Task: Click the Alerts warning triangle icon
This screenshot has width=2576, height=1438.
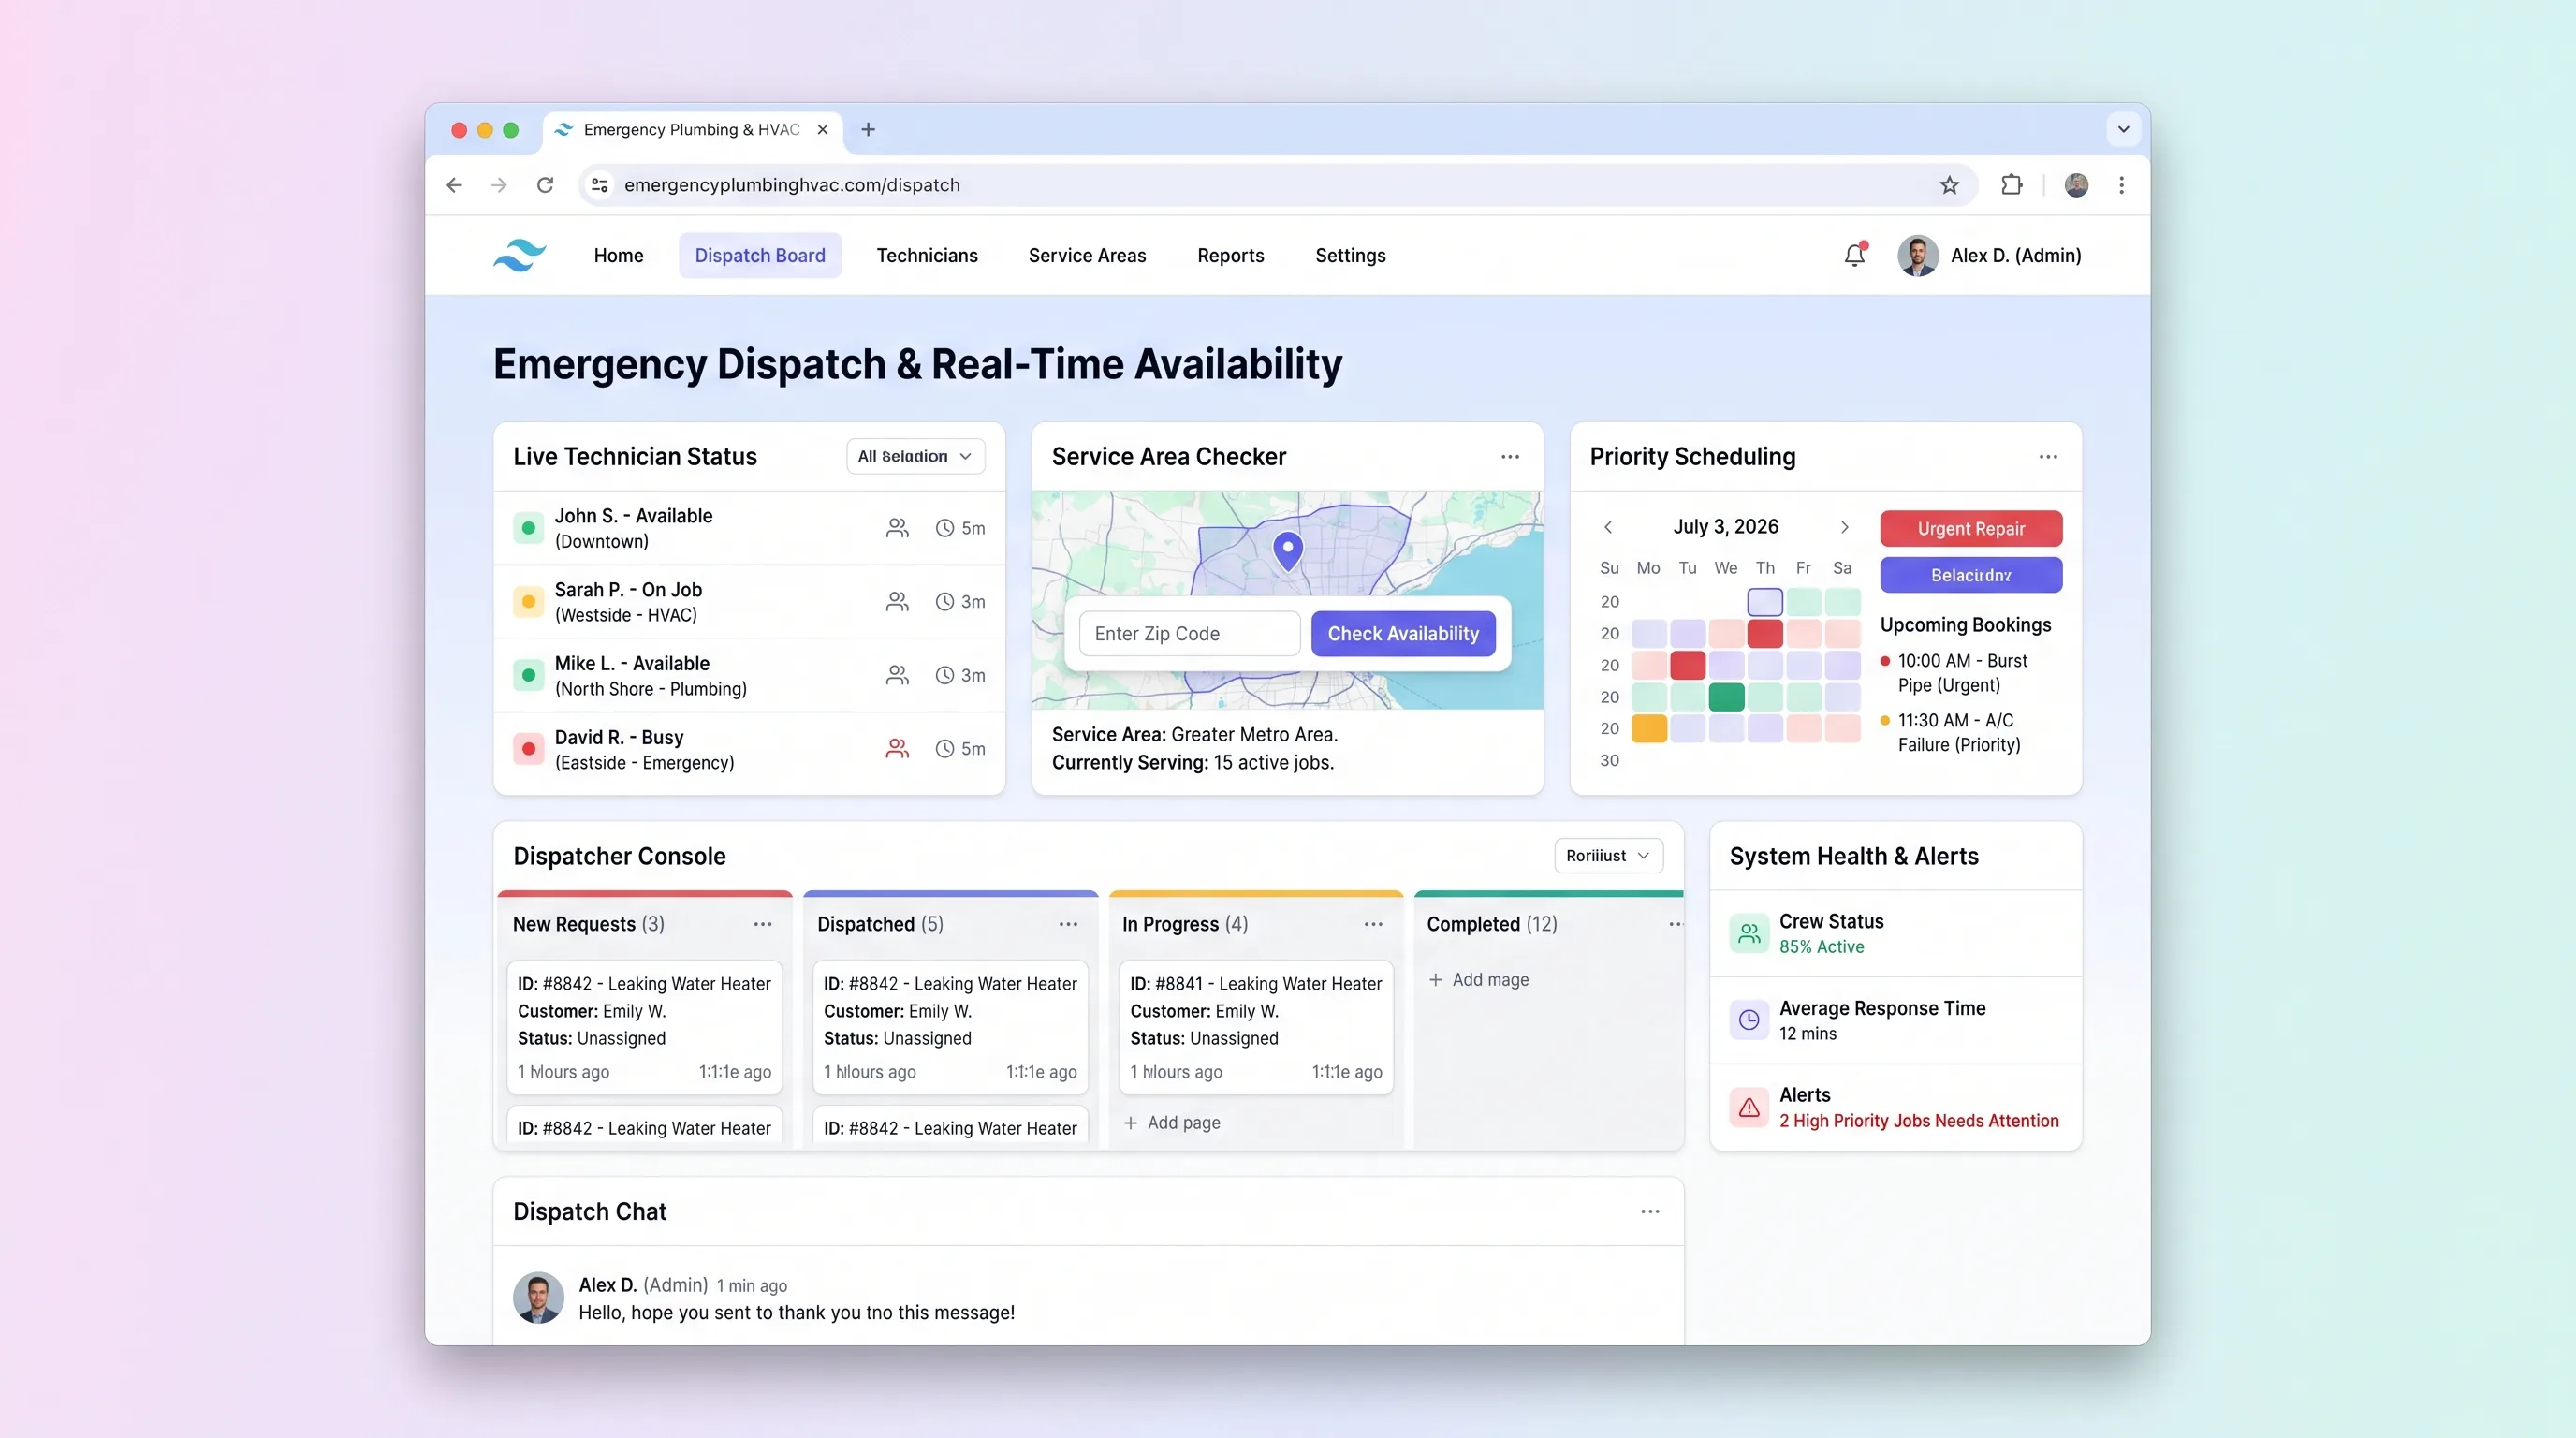Action: (1749, 1107)
